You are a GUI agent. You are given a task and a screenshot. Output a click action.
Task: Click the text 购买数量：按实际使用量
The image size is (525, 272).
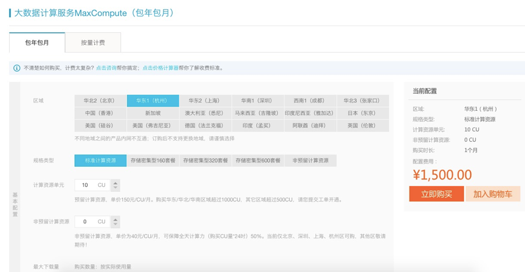point(103,267)
